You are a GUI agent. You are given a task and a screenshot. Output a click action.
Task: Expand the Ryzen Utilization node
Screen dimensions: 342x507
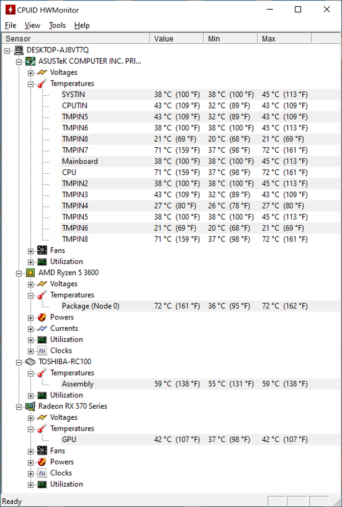31,340
